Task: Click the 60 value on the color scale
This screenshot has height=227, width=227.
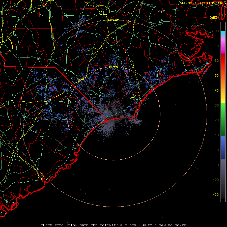Action: click(217, 61)
